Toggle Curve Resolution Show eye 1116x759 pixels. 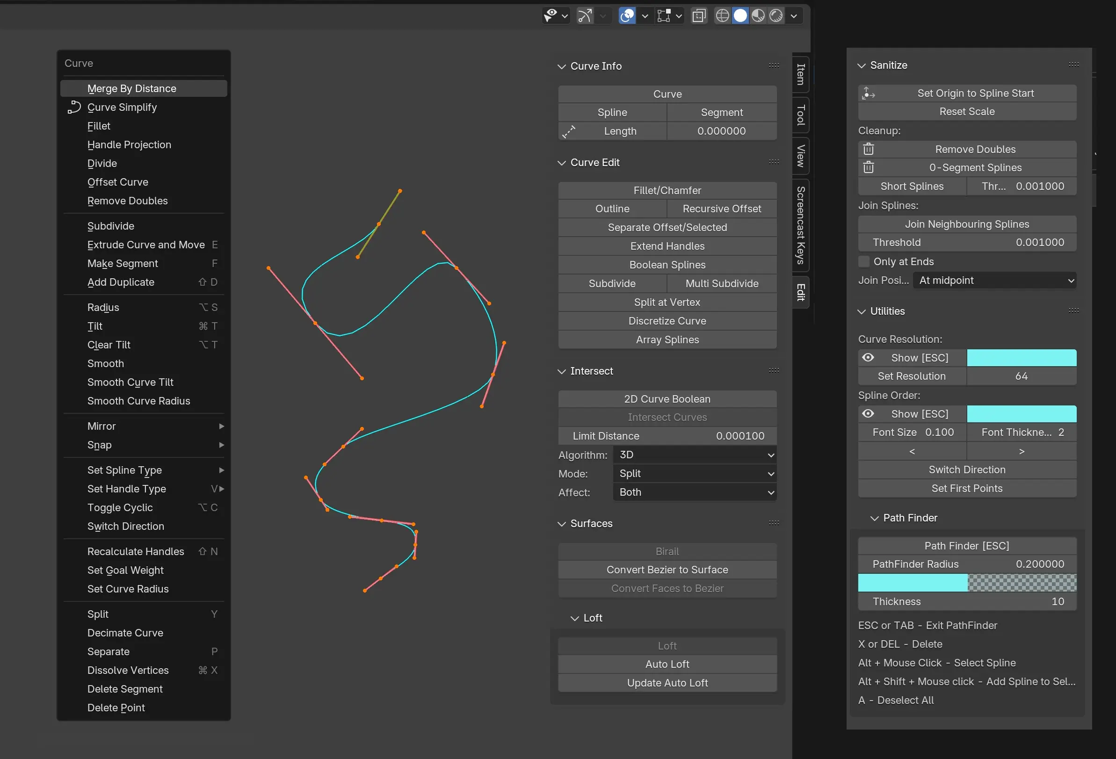pyautogui.click(x=868, y=358)
